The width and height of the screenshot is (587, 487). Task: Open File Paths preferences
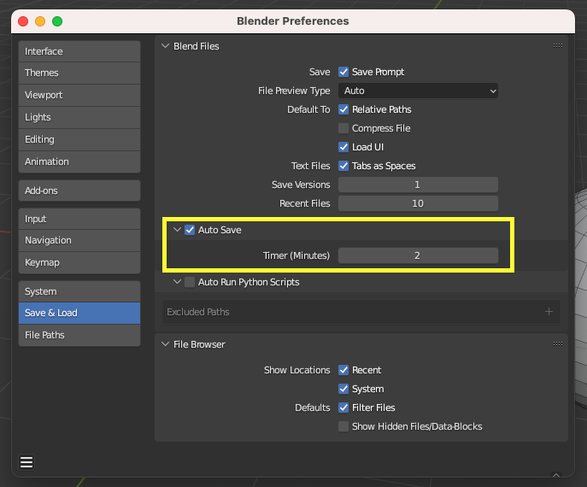[79, 335]
